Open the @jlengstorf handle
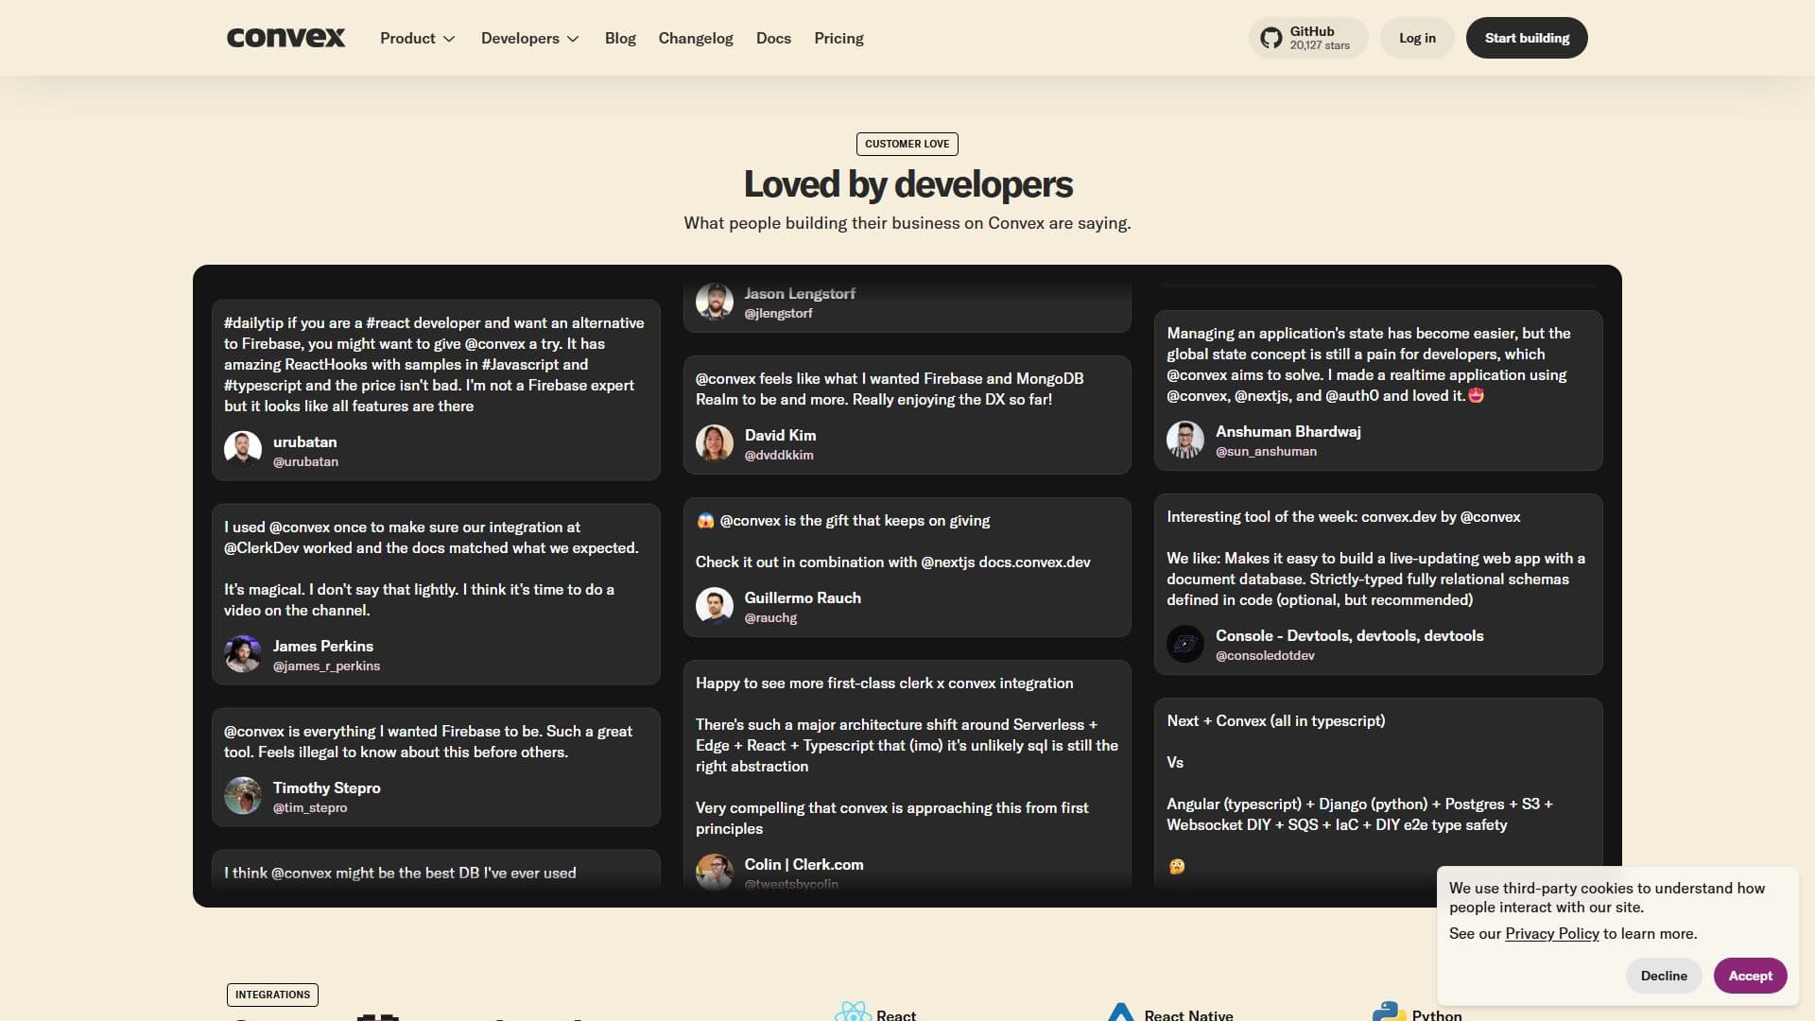Image resolution: width=1815 pixels, height=1021 pixels. [x=778, y=313]
